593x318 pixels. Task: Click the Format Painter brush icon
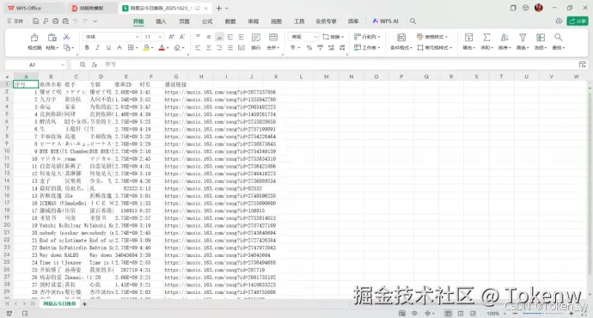[x=34, y=38]
